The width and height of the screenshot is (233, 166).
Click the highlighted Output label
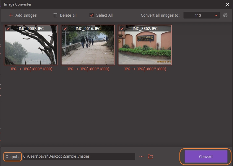pyautogui.click(x=12, y=156)
